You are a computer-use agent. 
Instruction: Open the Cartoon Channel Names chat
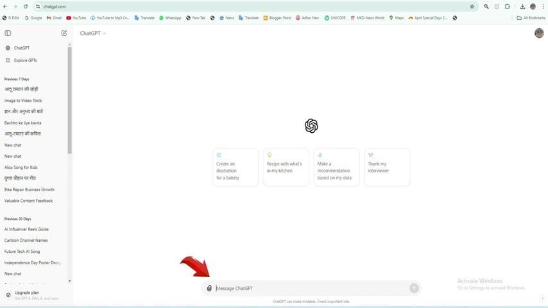(x=26, y=241)
